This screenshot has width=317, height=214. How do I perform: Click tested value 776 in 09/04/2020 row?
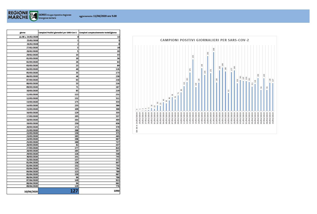[99, 186]
